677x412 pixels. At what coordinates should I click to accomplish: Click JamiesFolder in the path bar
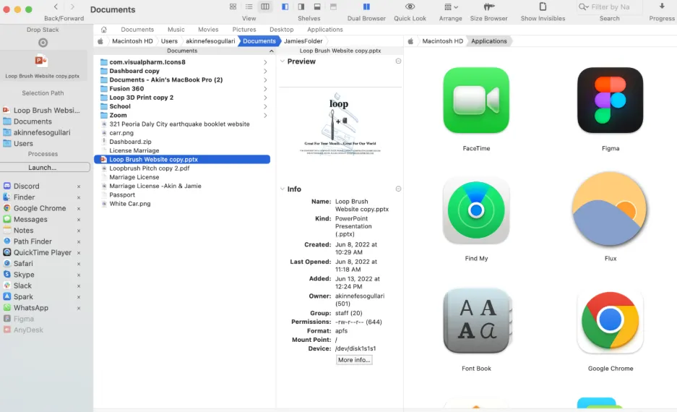pos(303,41)
